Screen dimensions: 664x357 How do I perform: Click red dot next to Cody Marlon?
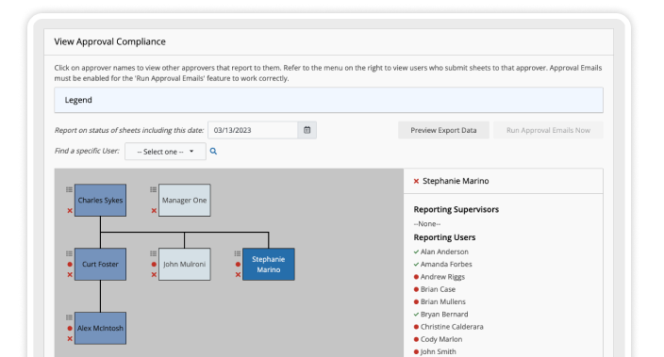tap(416, 339)
